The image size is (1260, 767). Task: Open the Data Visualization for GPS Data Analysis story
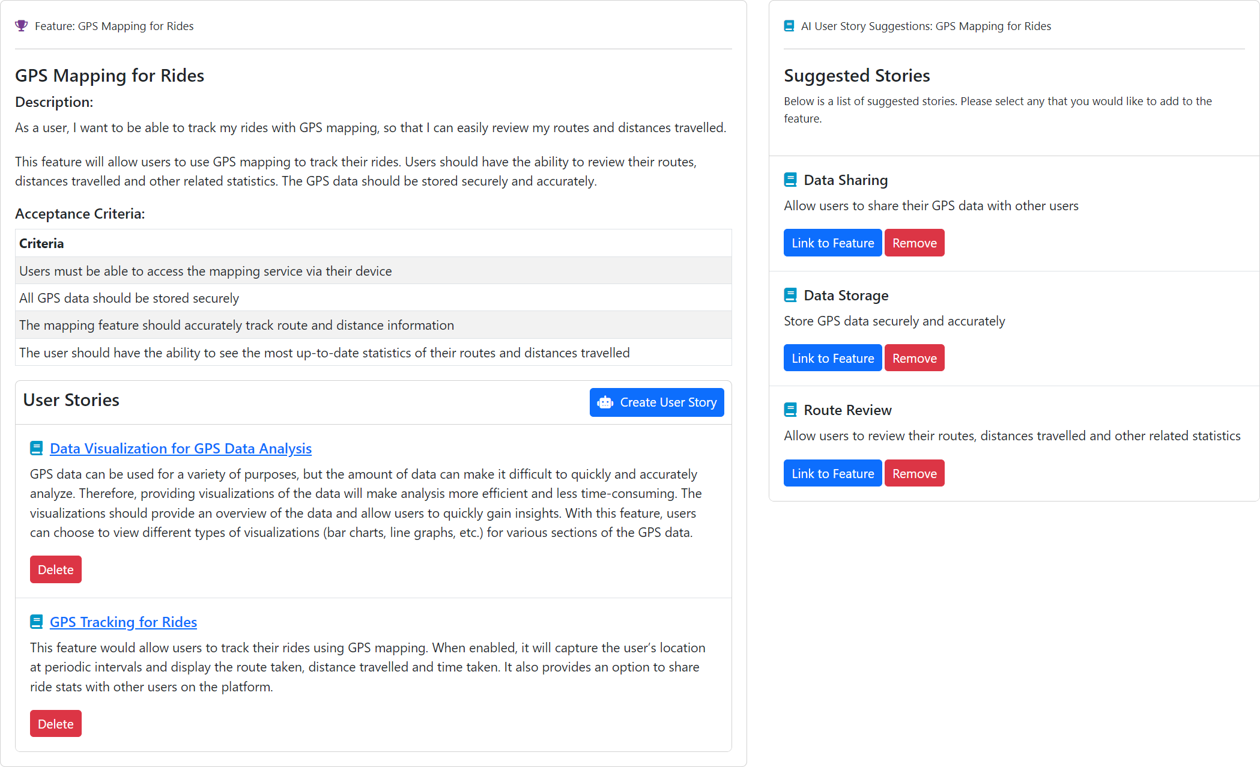tap(180, 449)
